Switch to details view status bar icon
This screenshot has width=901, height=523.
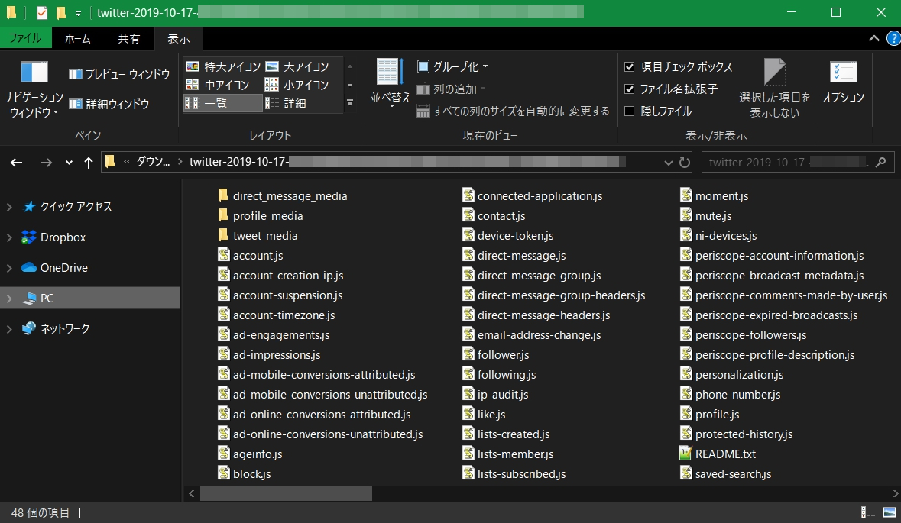pos(867,512)
